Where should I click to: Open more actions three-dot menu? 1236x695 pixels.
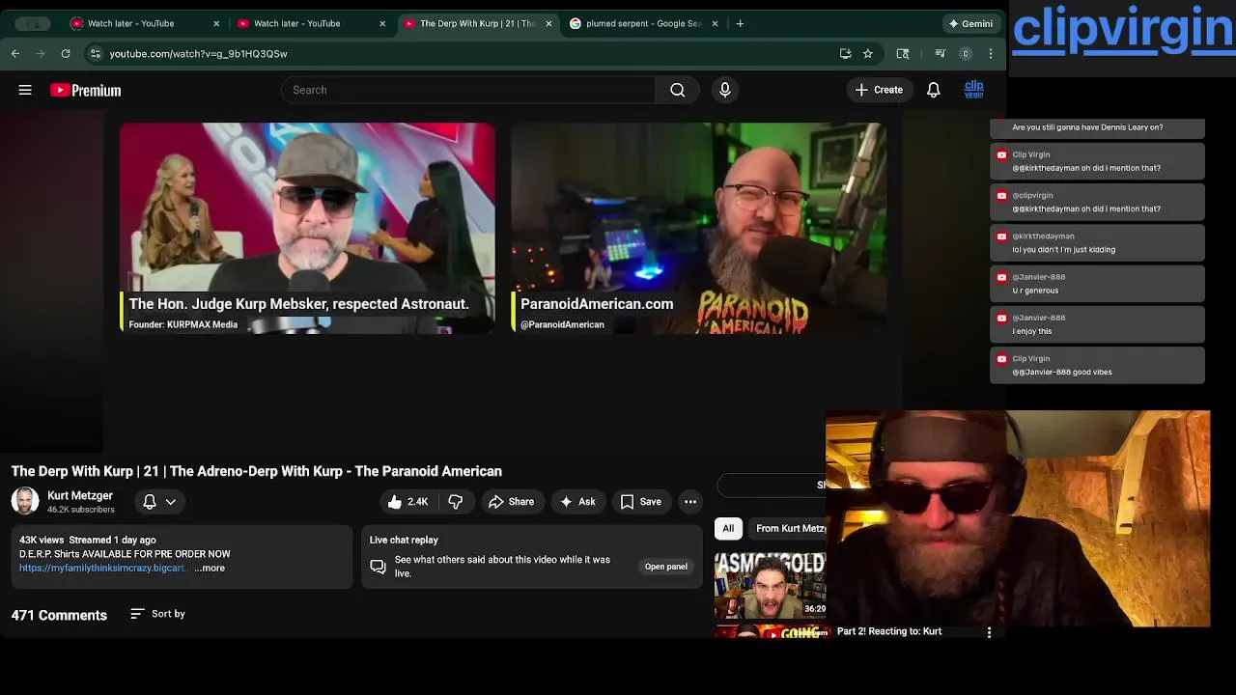pyautogui.click(x=690, y=502)
